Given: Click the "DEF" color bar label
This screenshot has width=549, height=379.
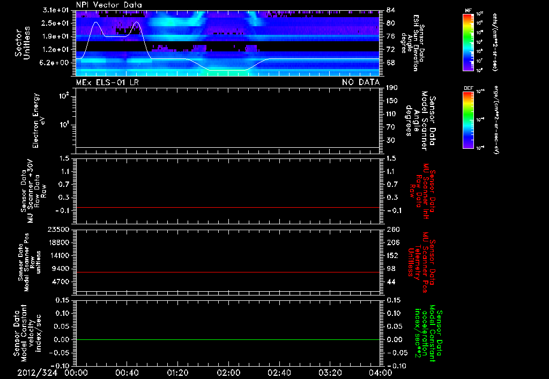Looking at the screenshot, I should coord(468,88).
